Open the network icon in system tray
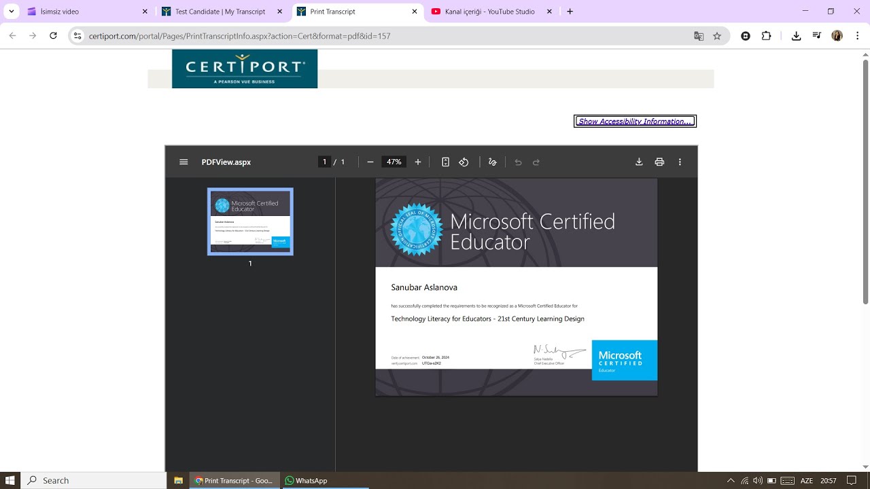 [744, 481]
